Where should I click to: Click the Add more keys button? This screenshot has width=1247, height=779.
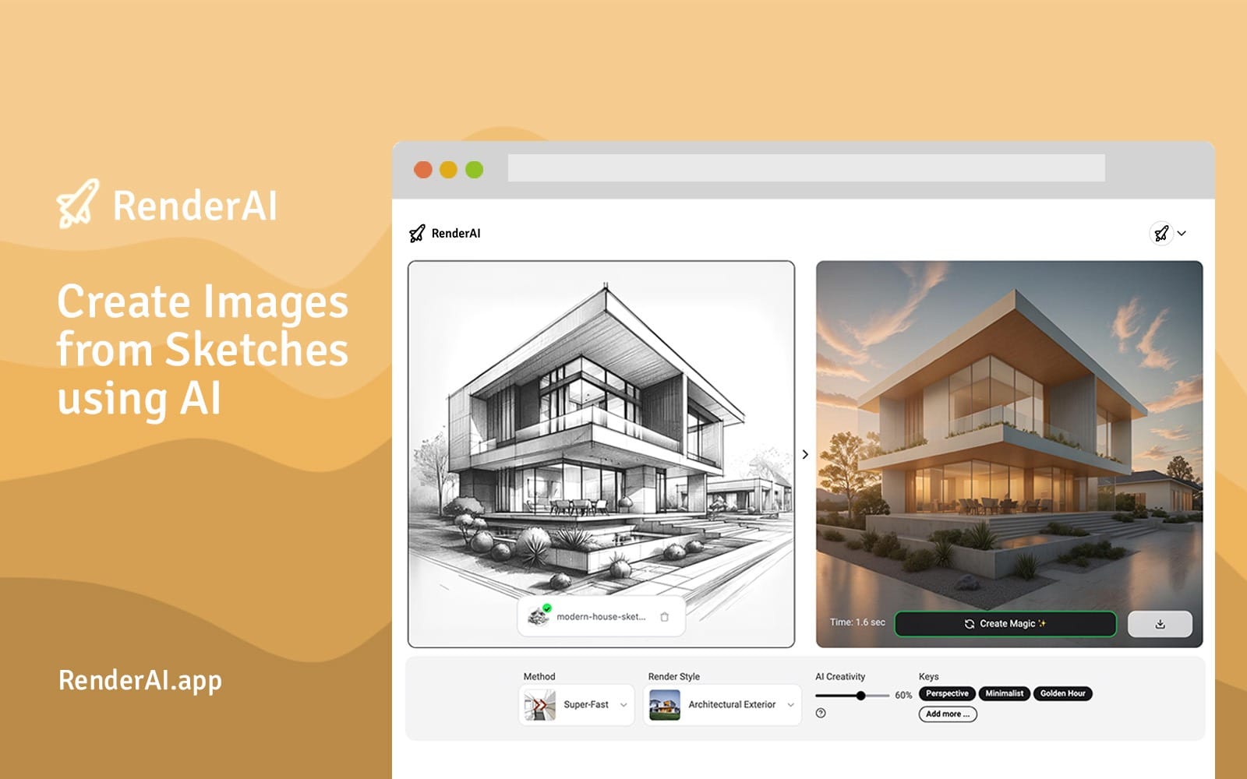tap(947, 714)
